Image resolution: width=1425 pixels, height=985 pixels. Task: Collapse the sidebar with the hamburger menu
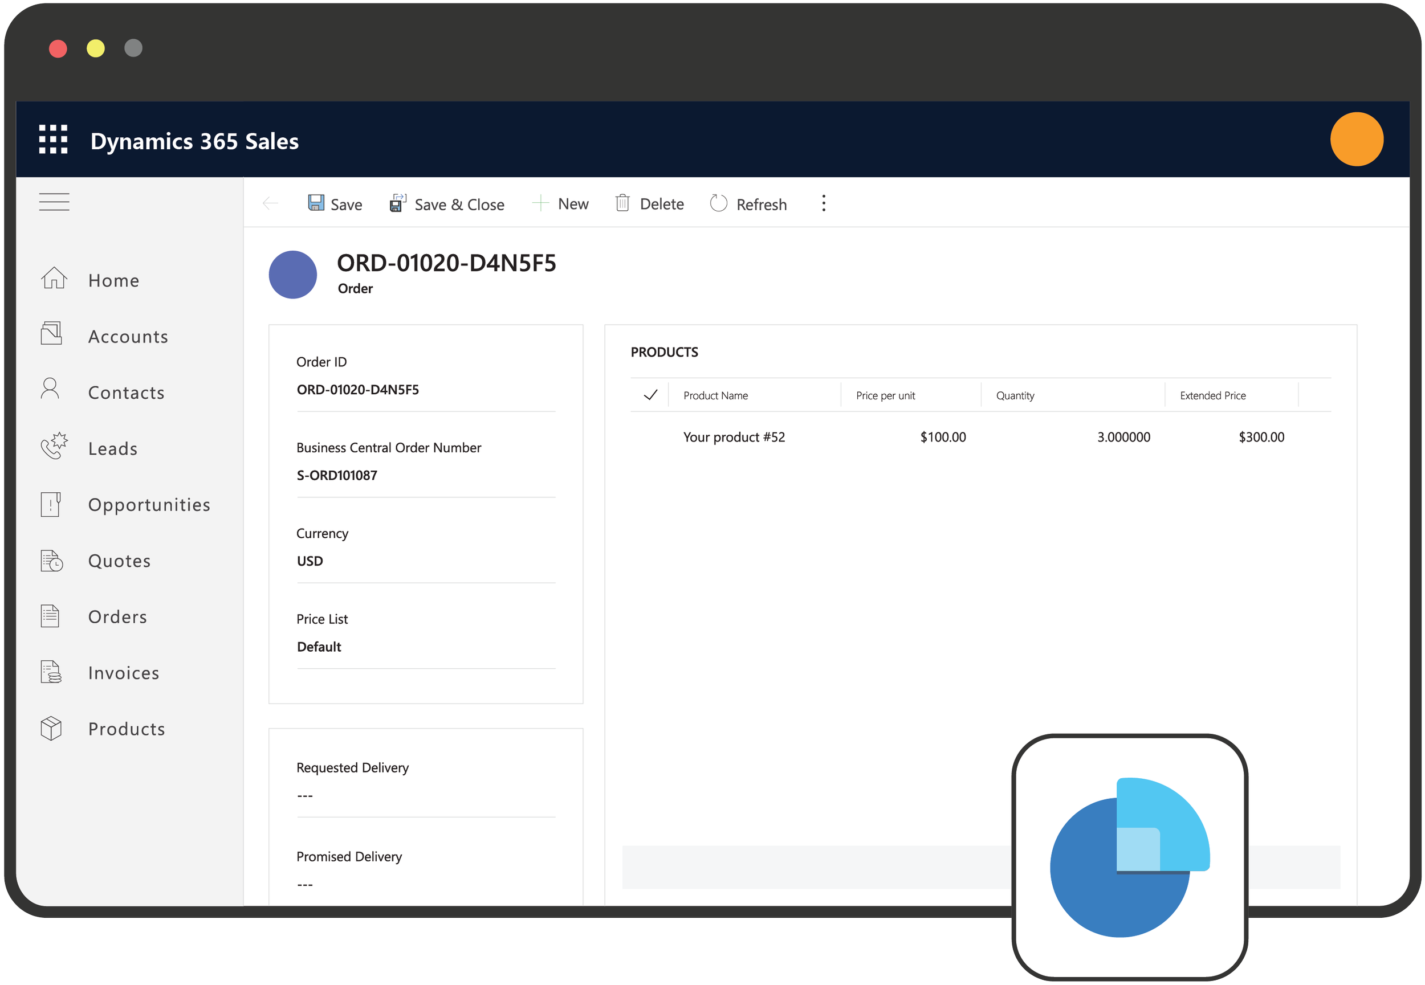(54, 202)
